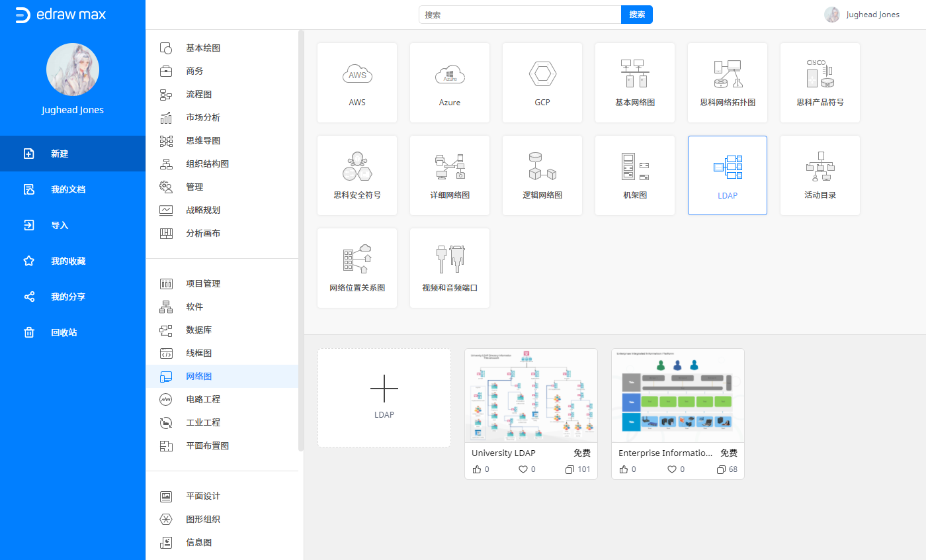Viewport: 926px width, 560px height.
Task: Choose the 思科产品符号 diagram type
Action: point(820,83)
